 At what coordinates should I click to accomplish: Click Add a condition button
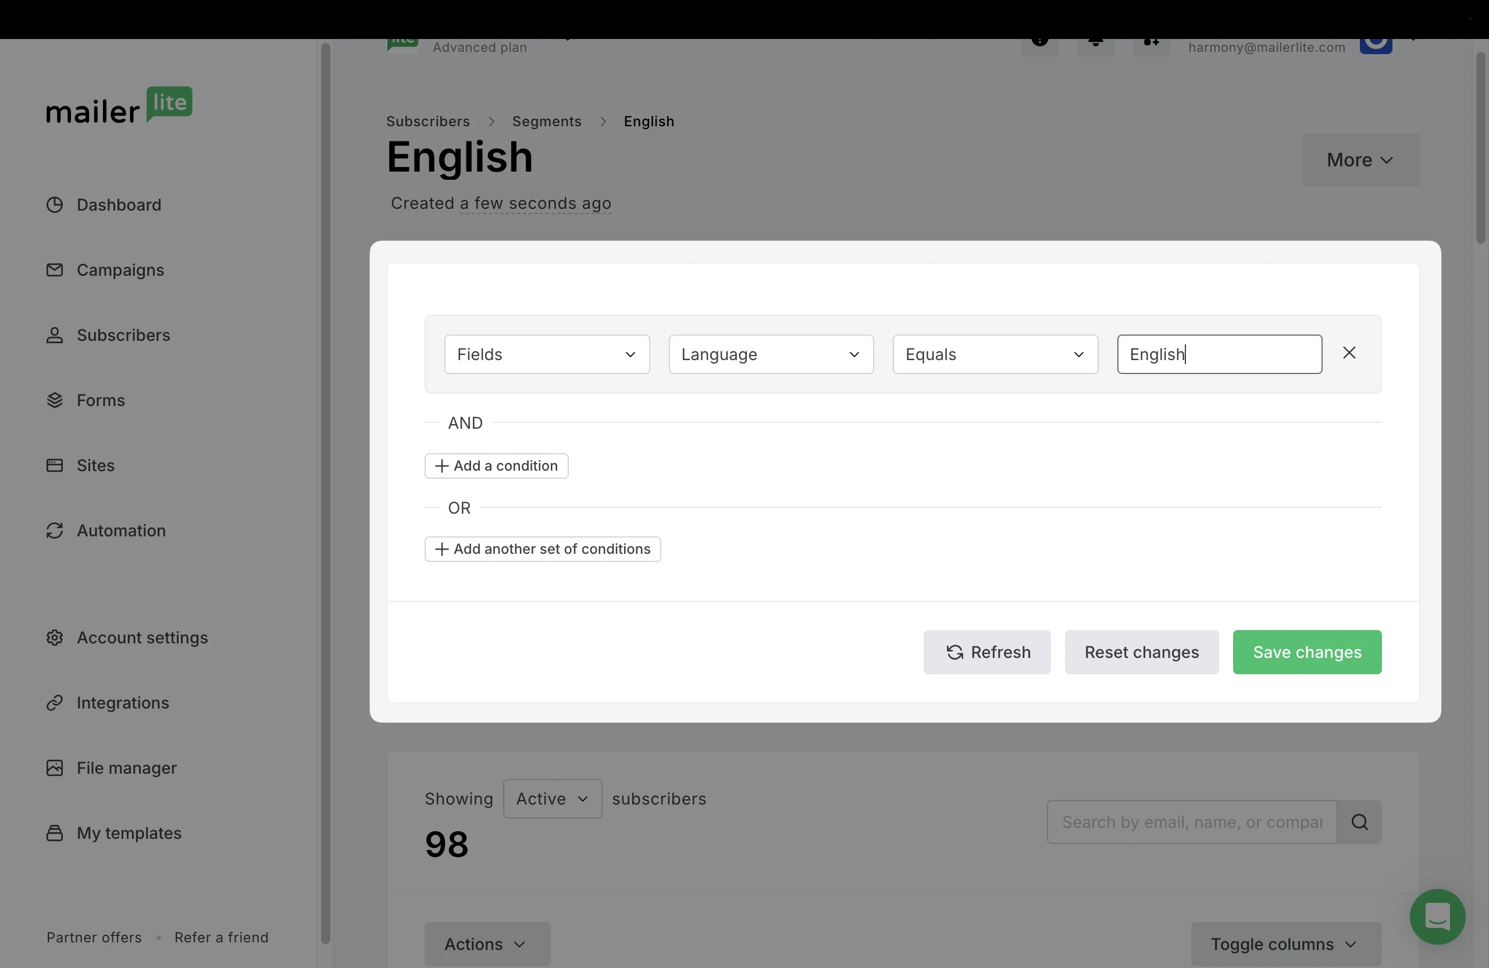(x=496, y=465)
